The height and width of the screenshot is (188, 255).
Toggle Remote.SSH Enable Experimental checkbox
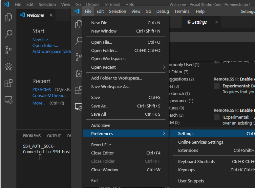click(x=217, y=86)
